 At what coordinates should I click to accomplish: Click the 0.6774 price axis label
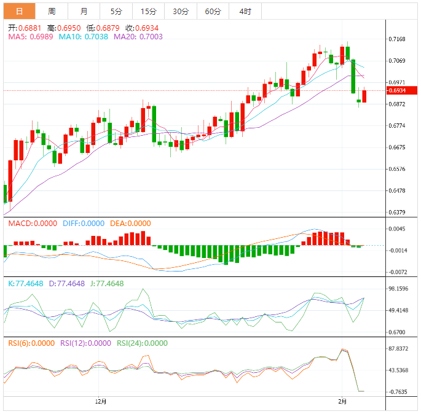397,125
